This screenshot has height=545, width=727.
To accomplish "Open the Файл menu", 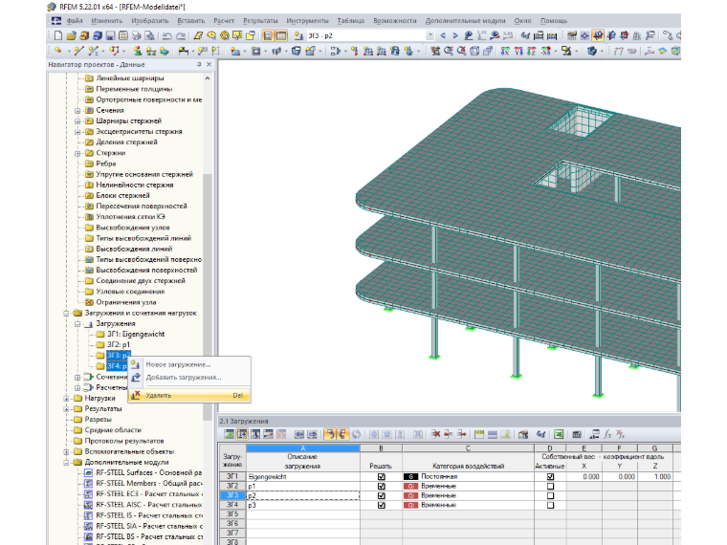I will (x=75, y=21).
